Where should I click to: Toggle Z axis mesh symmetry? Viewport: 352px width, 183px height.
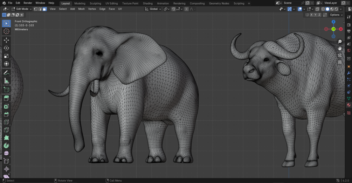click(319, 15)
